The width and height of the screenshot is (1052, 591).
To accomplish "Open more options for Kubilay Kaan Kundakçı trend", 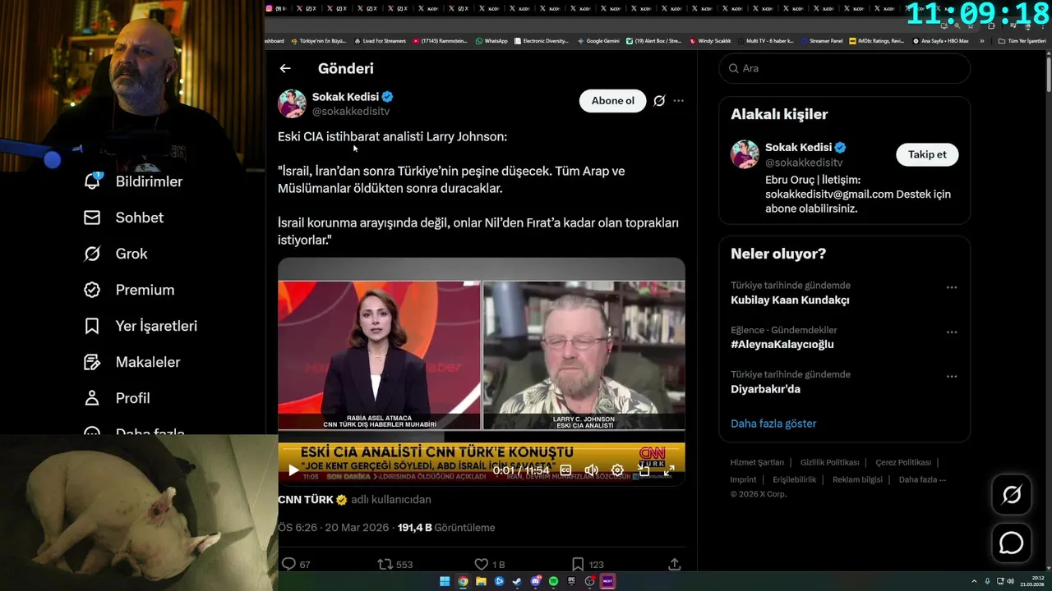I will (x=952, y=287).
